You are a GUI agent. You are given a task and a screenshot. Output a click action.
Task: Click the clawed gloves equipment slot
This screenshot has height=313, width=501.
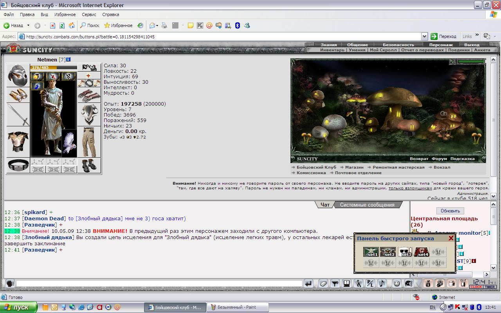pyautogui.click(x=89, y=95)
